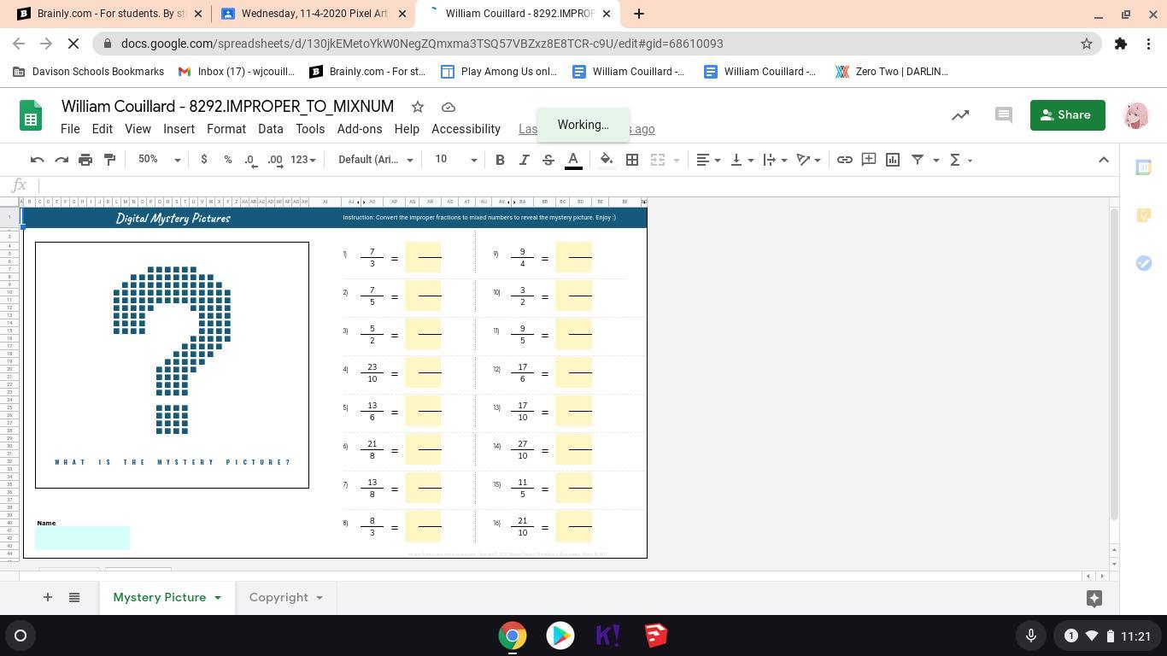Click the Name input cell

pos(83,538)
